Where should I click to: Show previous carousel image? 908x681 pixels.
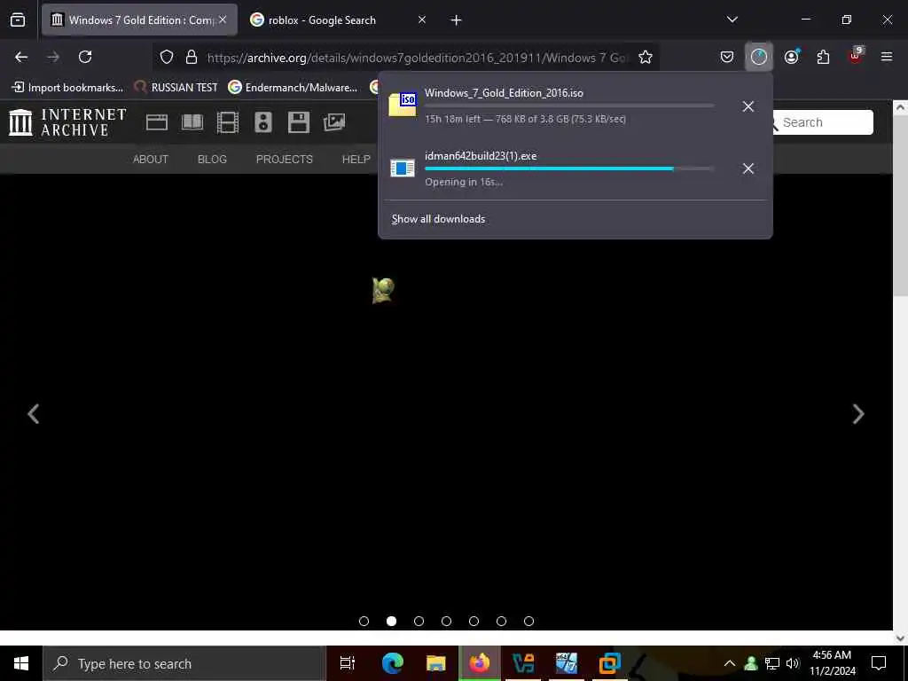point(34,414)
